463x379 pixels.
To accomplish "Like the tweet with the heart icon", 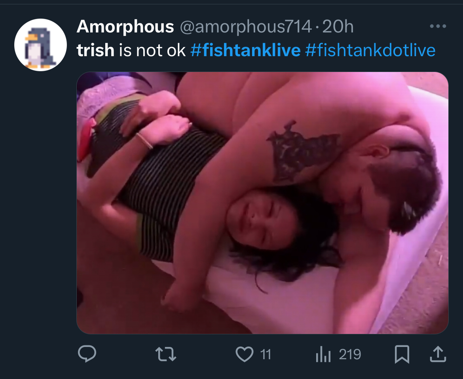I will pyautogui.click(x=245, y=354).
